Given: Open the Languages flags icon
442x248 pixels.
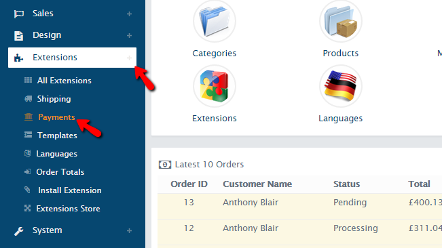Looking at the screenshot, I should 341,86.
